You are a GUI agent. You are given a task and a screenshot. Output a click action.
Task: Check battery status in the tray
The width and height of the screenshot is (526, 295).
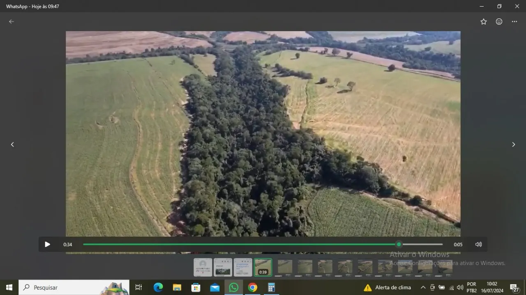(x=442, y=288)
